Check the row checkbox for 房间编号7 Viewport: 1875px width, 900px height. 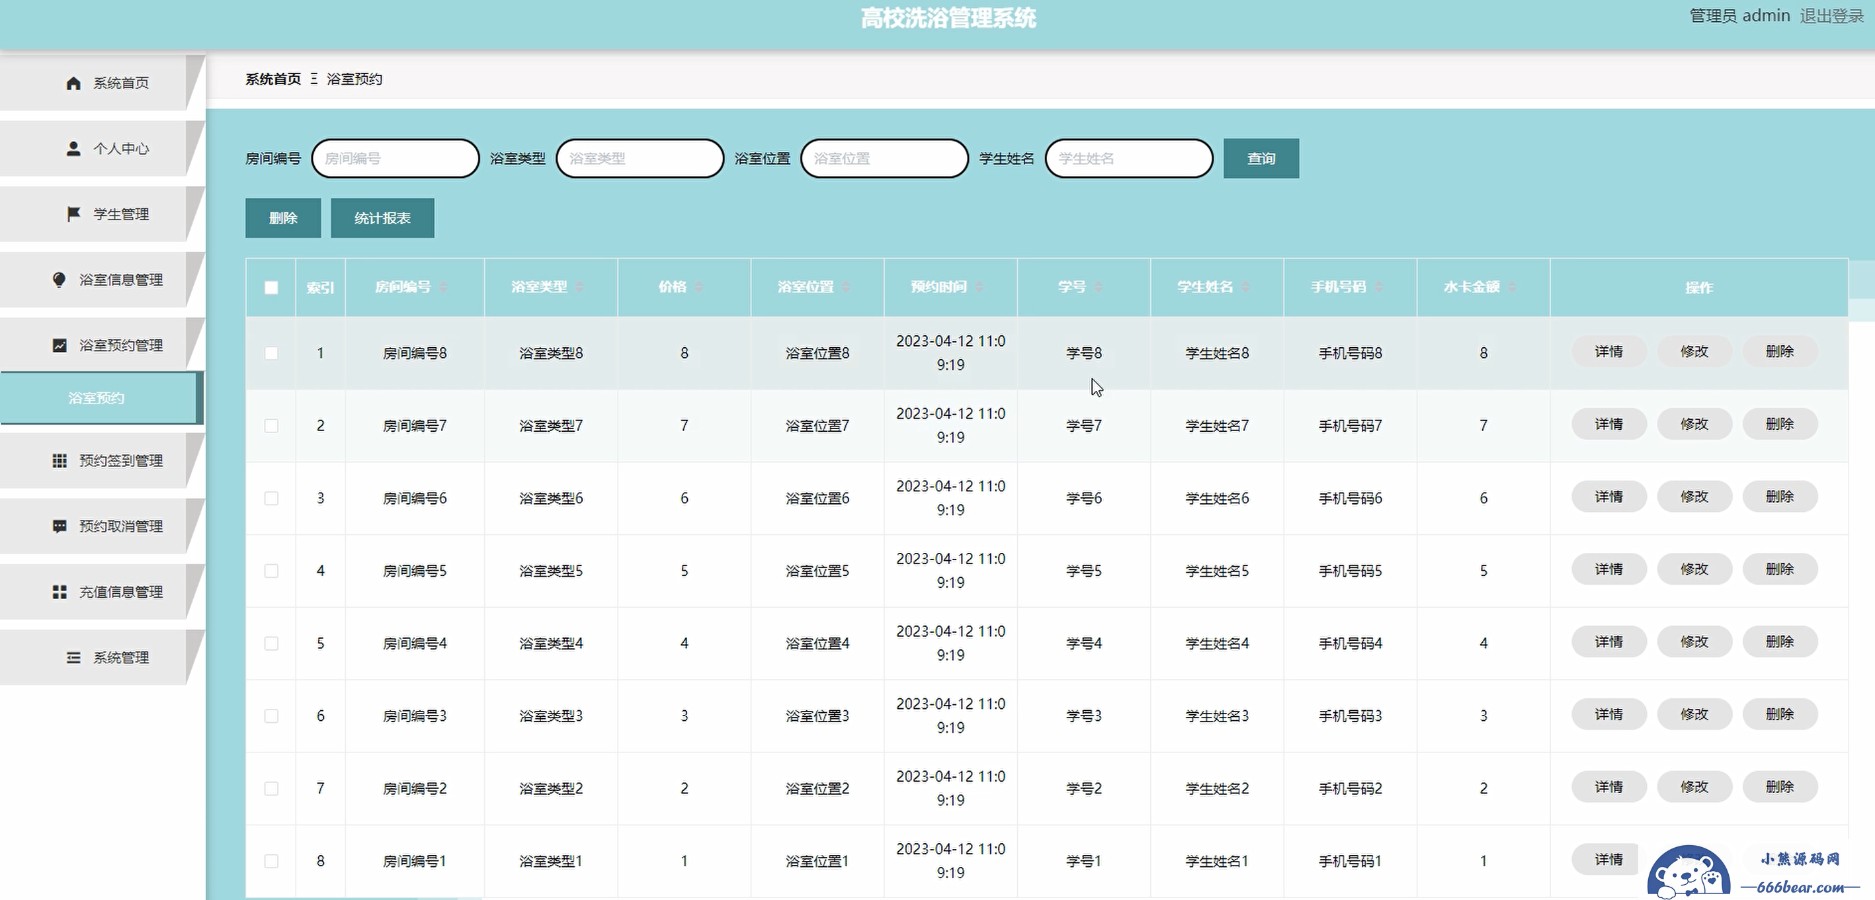[x=271, y=426]
